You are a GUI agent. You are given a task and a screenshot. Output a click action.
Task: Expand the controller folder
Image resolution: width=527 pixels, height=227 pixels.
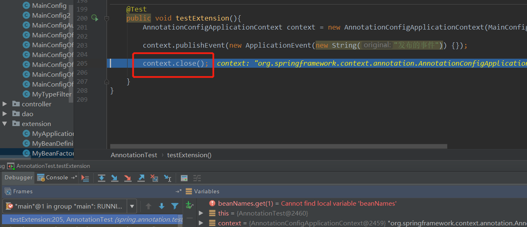coord(5,104)
